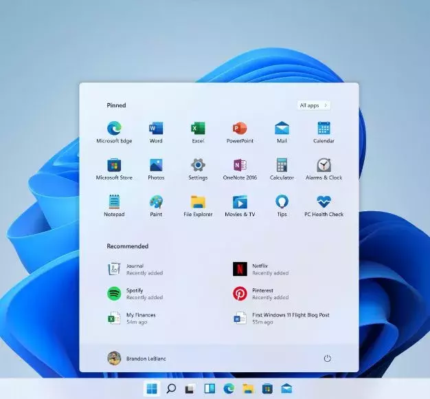Open File Explorer from pinned apps

[x=198, y=206]
